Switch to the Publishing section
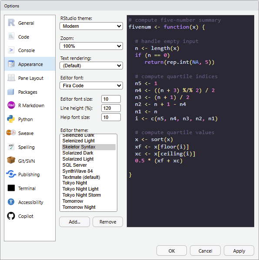The width and height of the screenshot is (259, 260). coord(30,174)
